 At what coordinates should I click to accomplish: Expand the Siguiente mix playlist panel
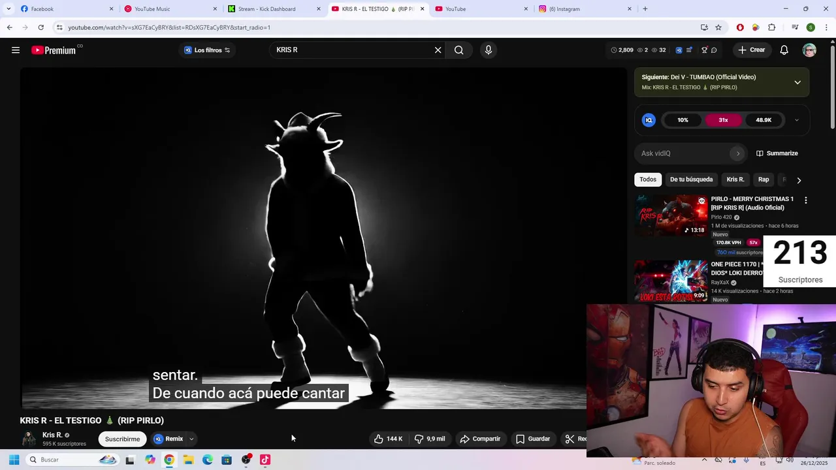point(797,82)
